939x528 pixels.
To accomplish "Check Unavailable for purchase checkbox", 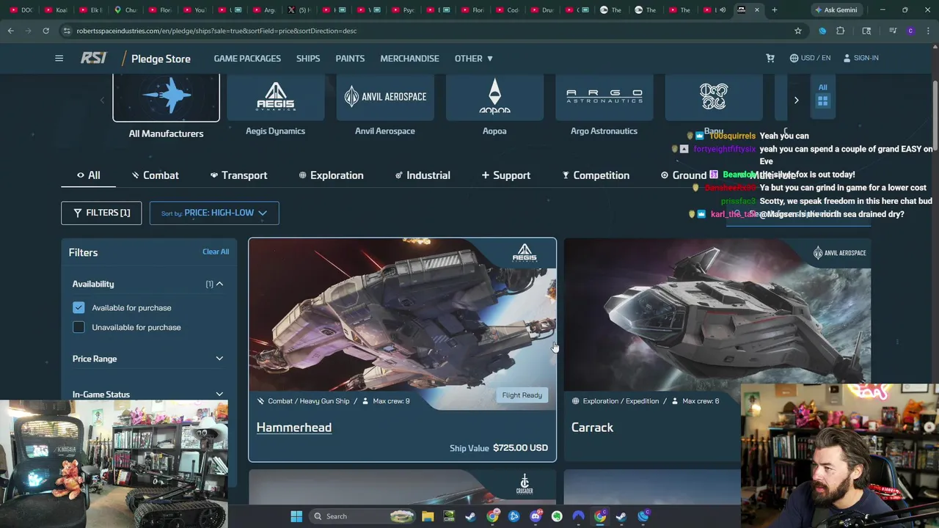I will [x=78, y=327].
